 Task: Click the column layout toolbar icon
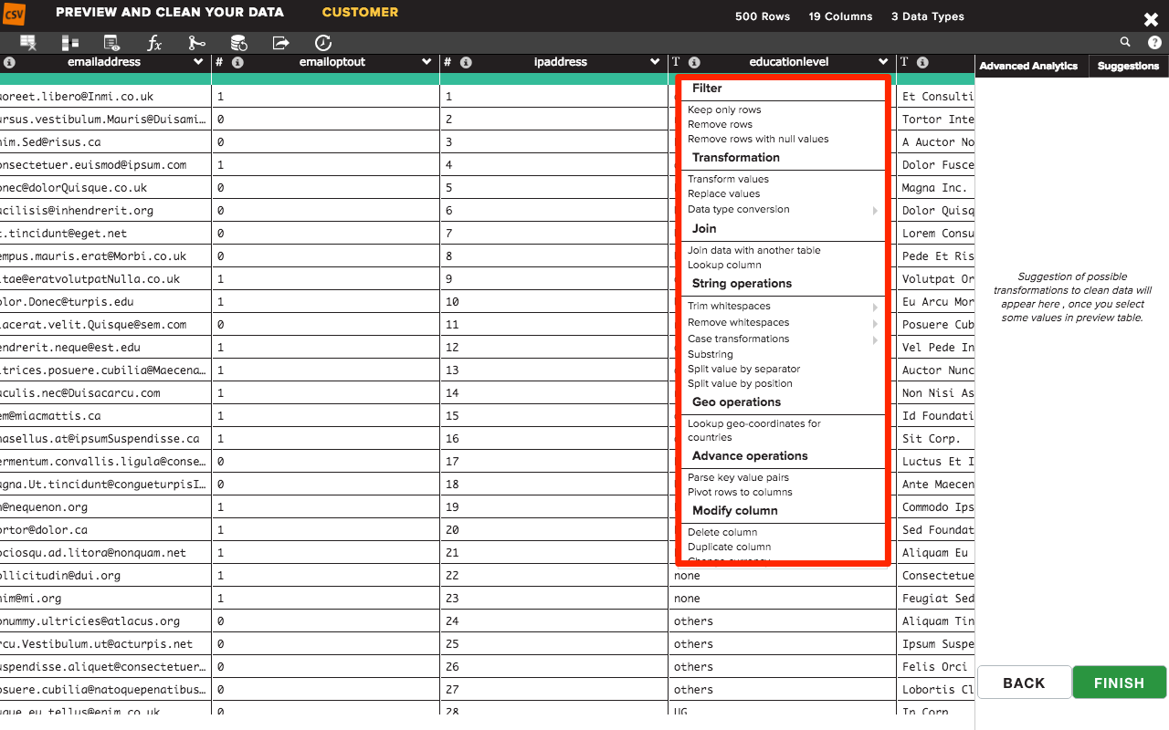click(70, 43)
